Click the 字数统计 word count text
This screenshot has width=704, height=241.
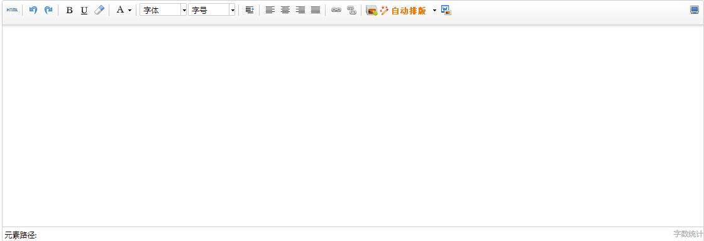tap(688, 233)
